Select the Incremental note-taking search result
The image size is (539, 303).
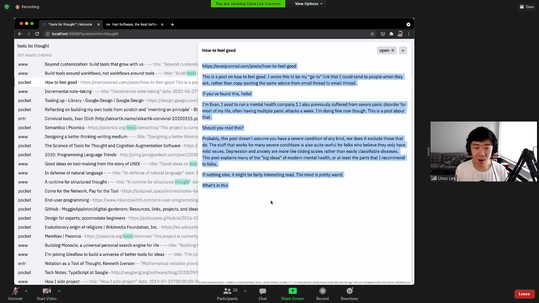click(x=68, y=92)
